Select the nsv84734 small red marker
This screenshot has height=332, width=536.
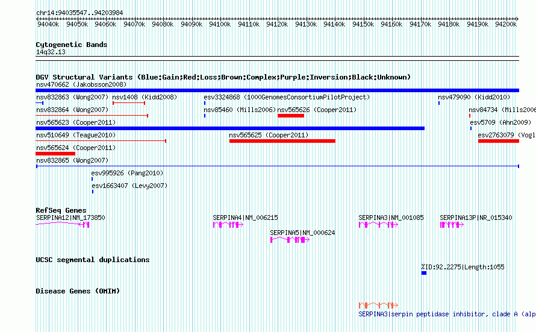470,116
